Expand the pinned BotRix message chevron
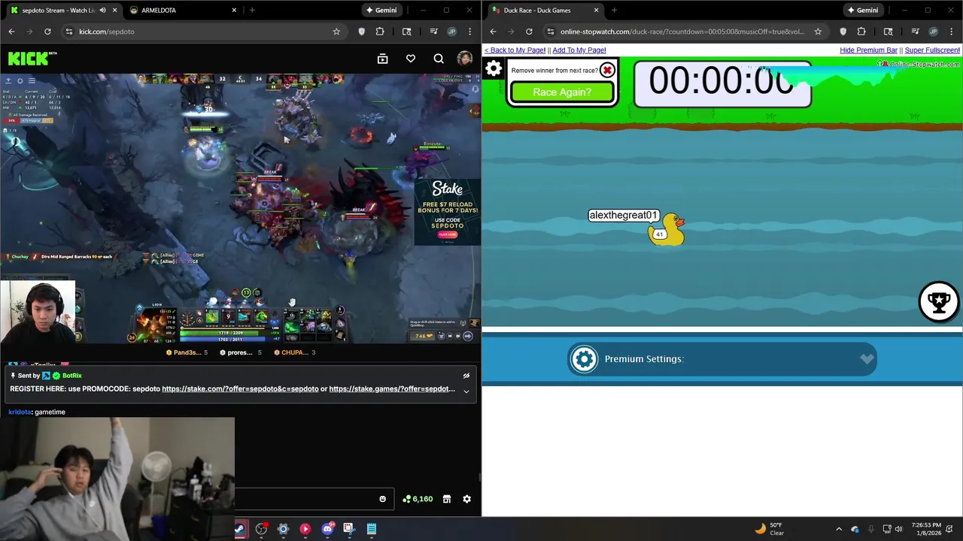The image size is (963, 541). pyautogui.click(x=466, y=391)
